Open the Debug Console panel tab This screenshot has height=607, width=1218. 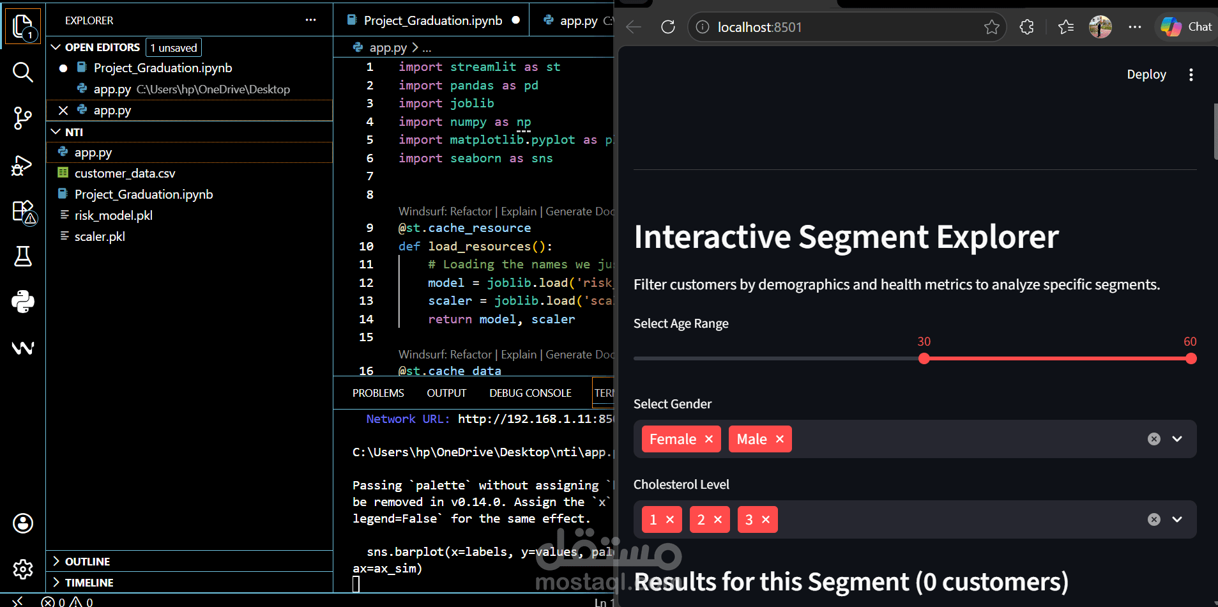[x=530, y=393]
